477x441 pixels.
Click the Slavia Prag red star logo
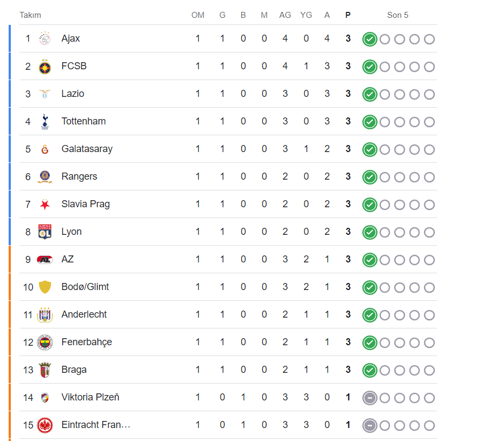tap(45, 205)
